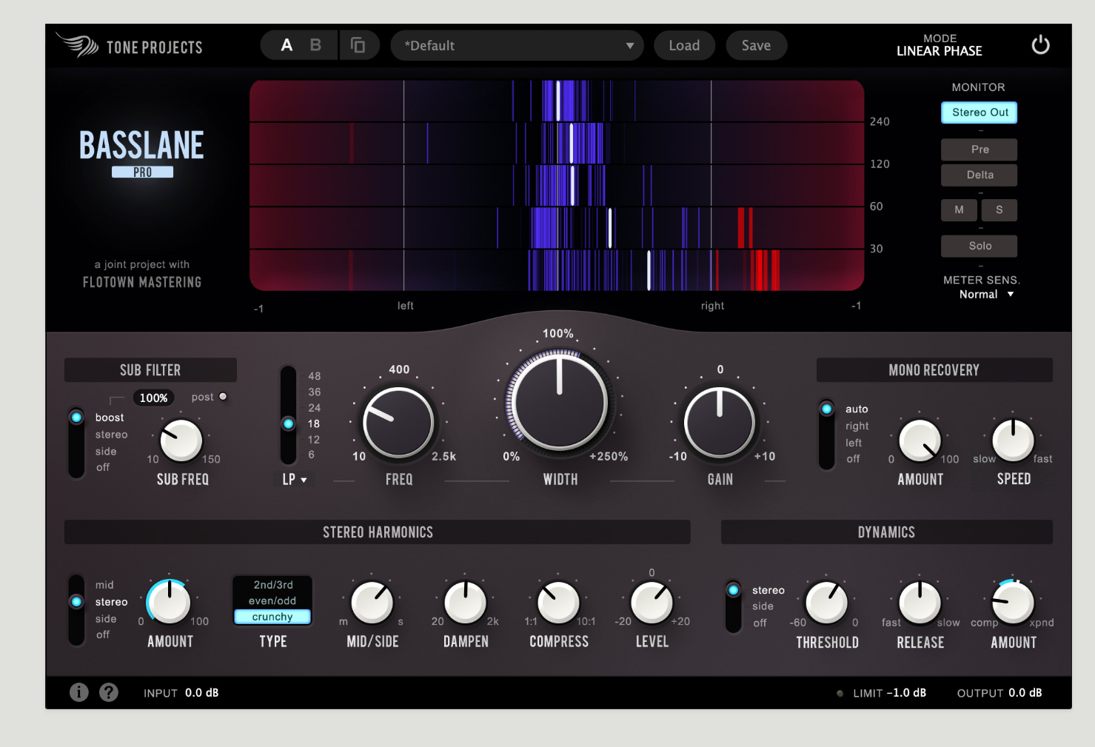Turn stereo harmonics off
Screen dimensions: 1095x747
tap(103, 634)
